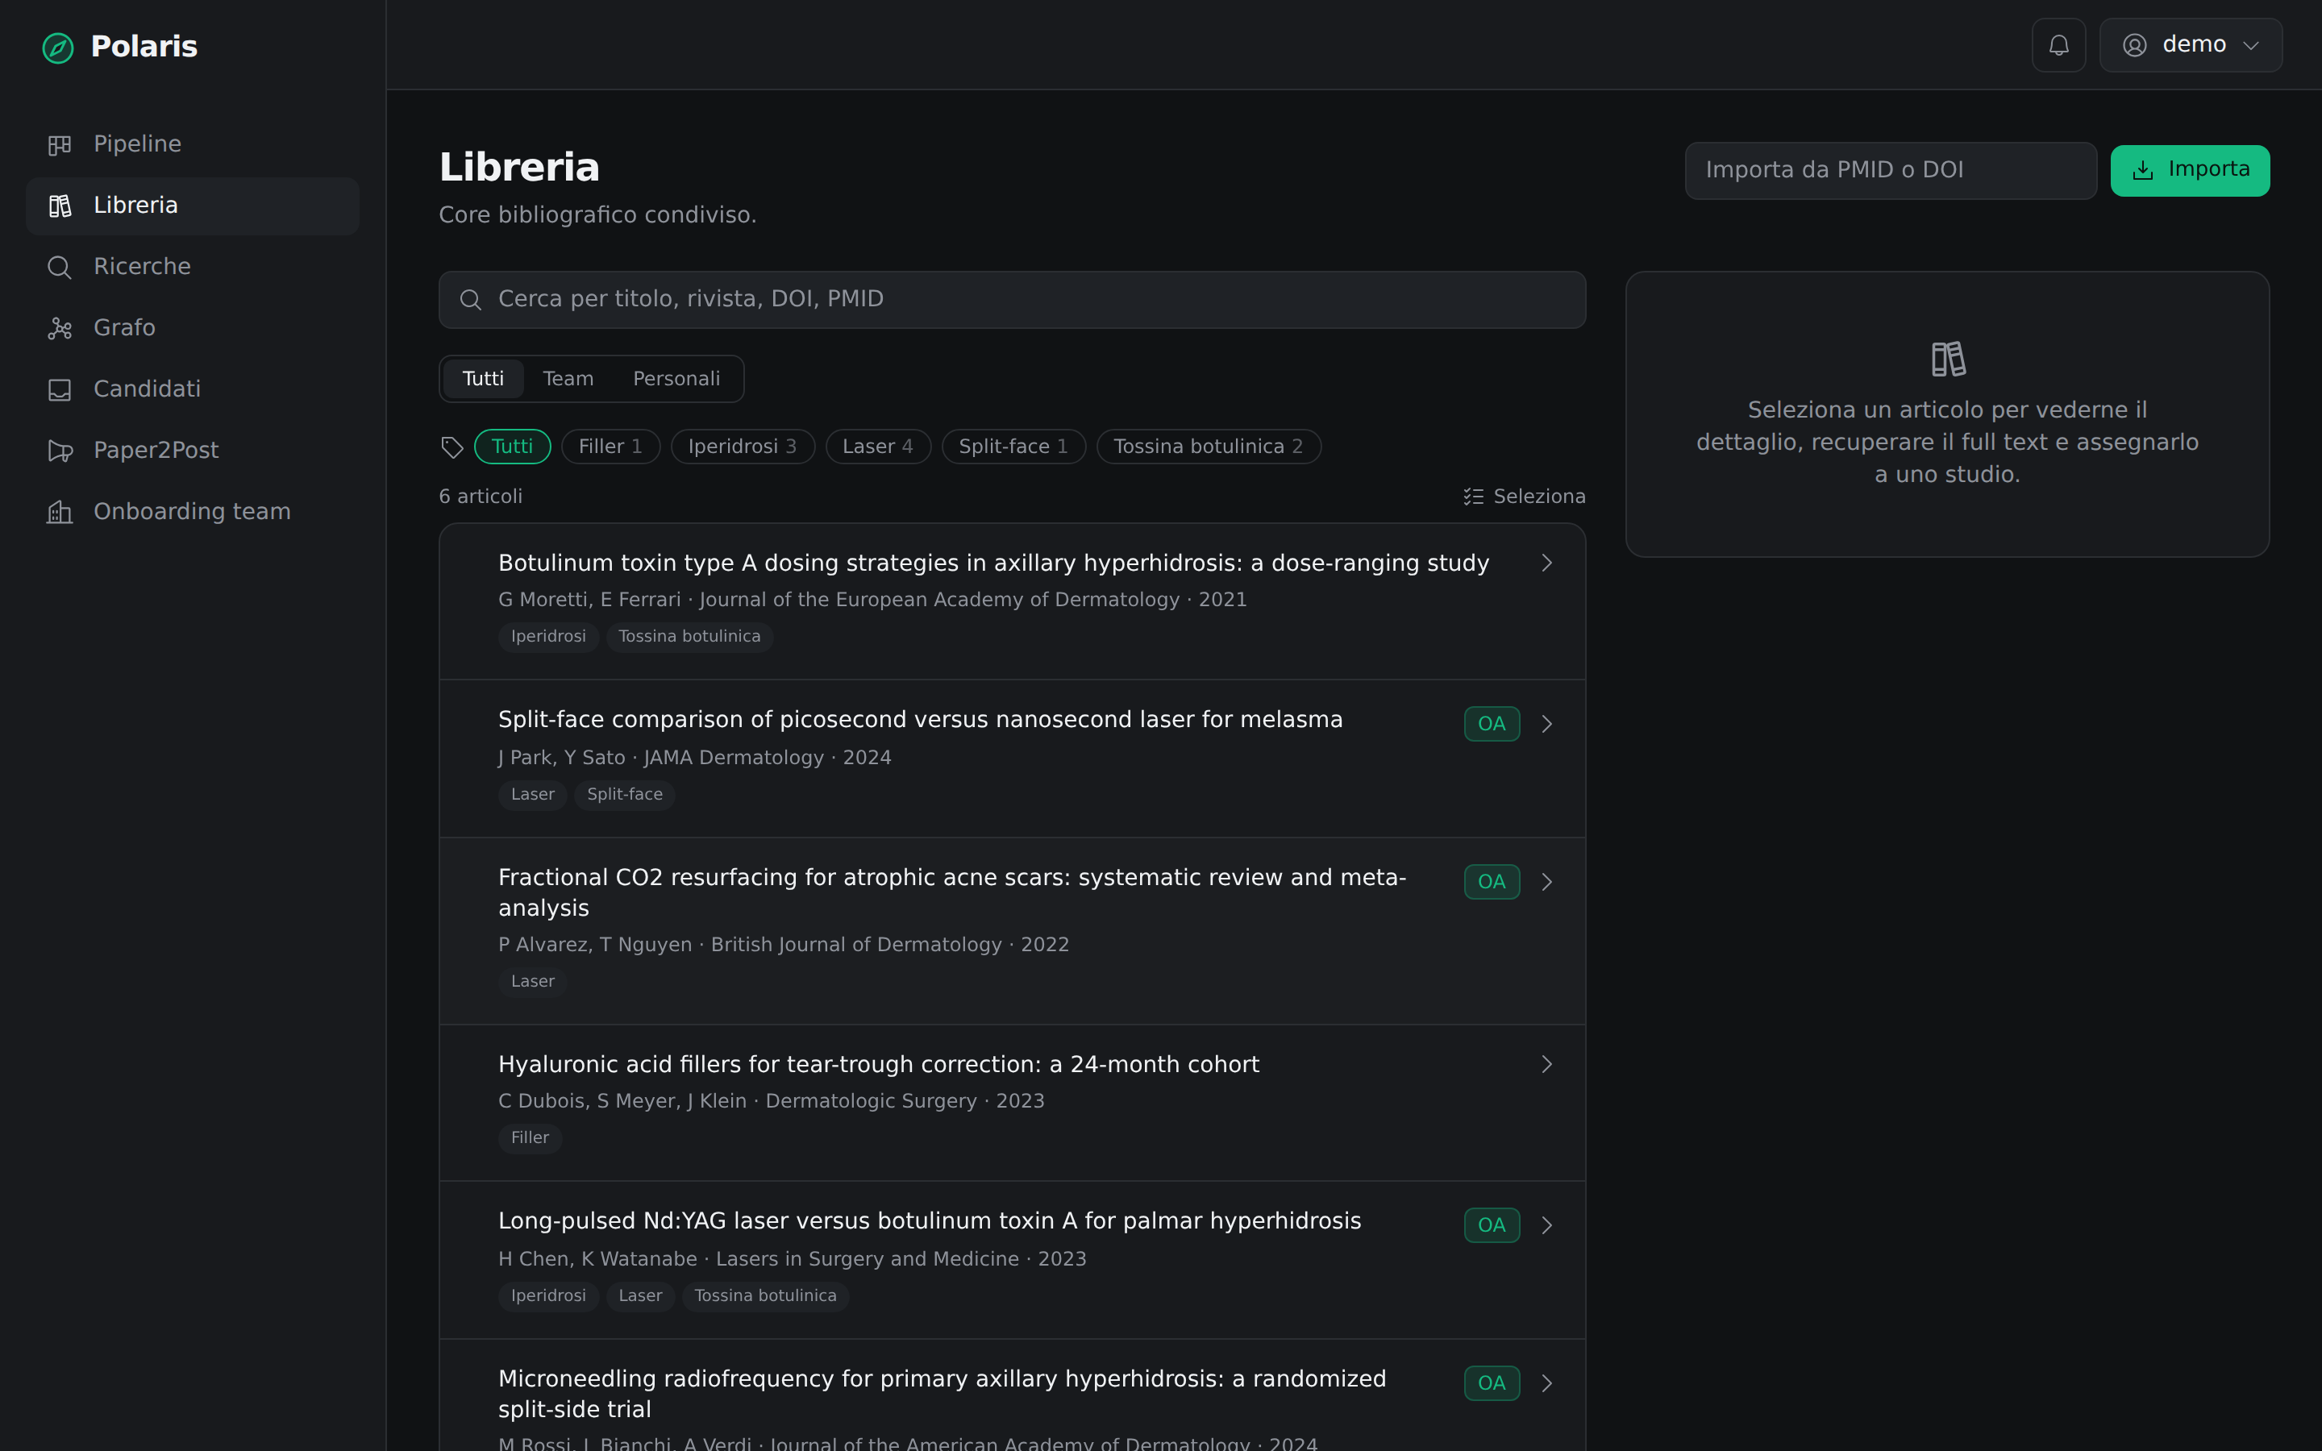Click the books icon in the empty detail panel
Image resolution: width=2322 pixels, height=1451 pixels.
(1948, 359)
